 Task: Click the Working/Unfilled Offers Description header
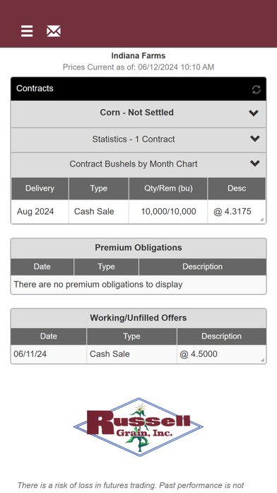[x=221, y=336]
